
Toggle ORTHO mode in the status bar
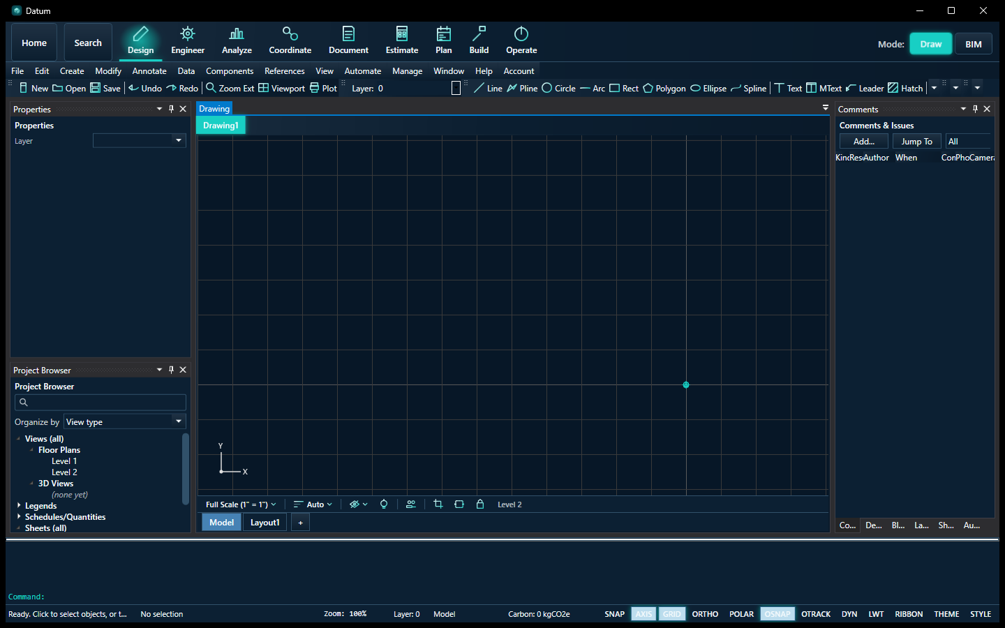click(705, 614)
